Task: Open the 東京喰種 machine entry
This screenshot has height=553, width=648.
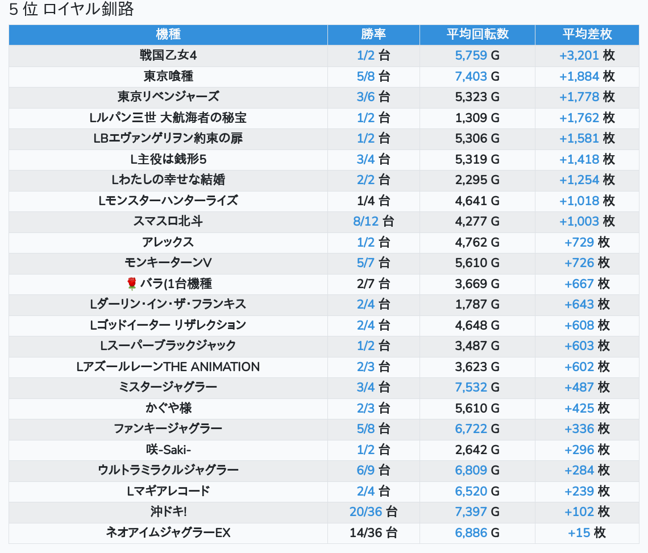Action: point(168,76)
